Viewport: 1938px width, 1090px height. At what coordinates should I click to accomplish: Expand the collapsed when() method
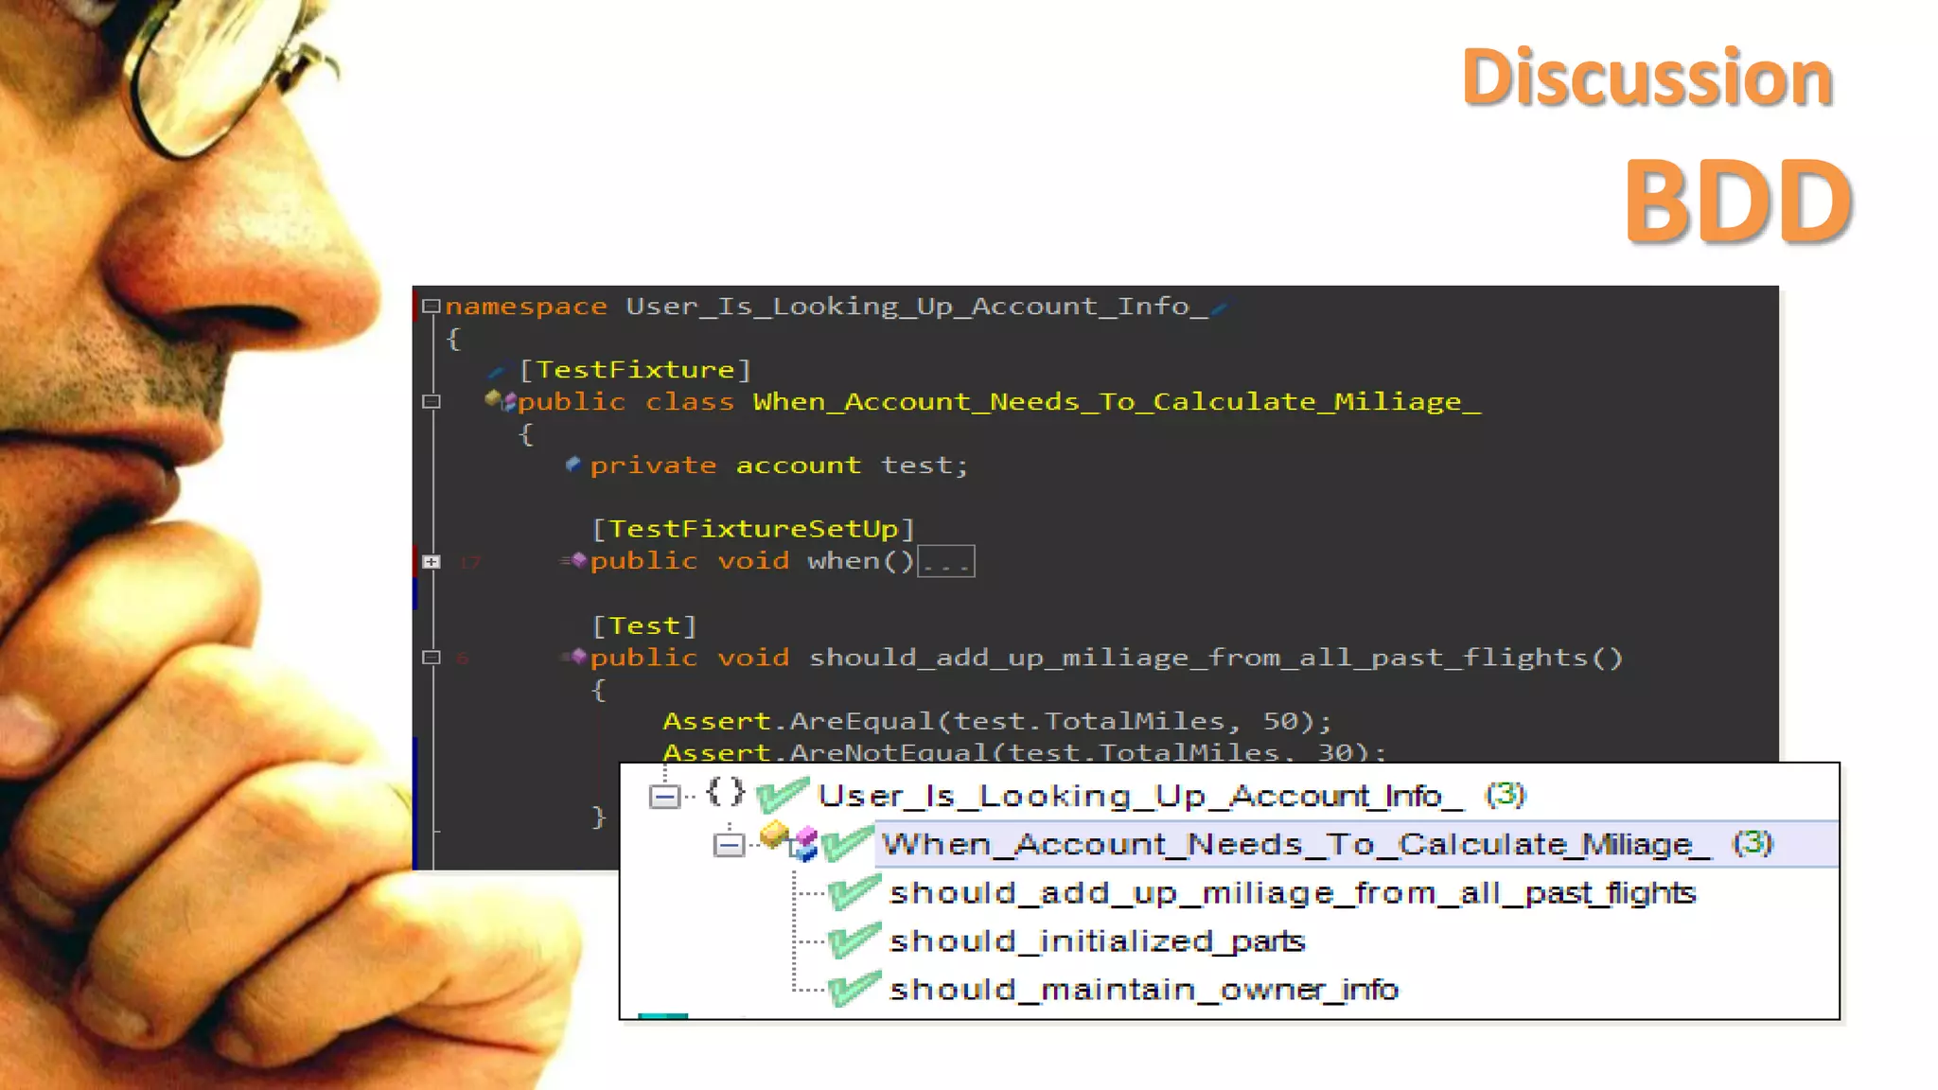[432, 561]
